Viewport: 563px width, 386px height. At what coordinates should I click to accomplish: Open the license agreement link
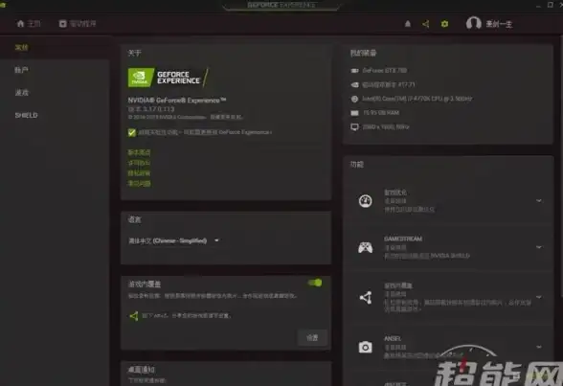pos(140,163)
